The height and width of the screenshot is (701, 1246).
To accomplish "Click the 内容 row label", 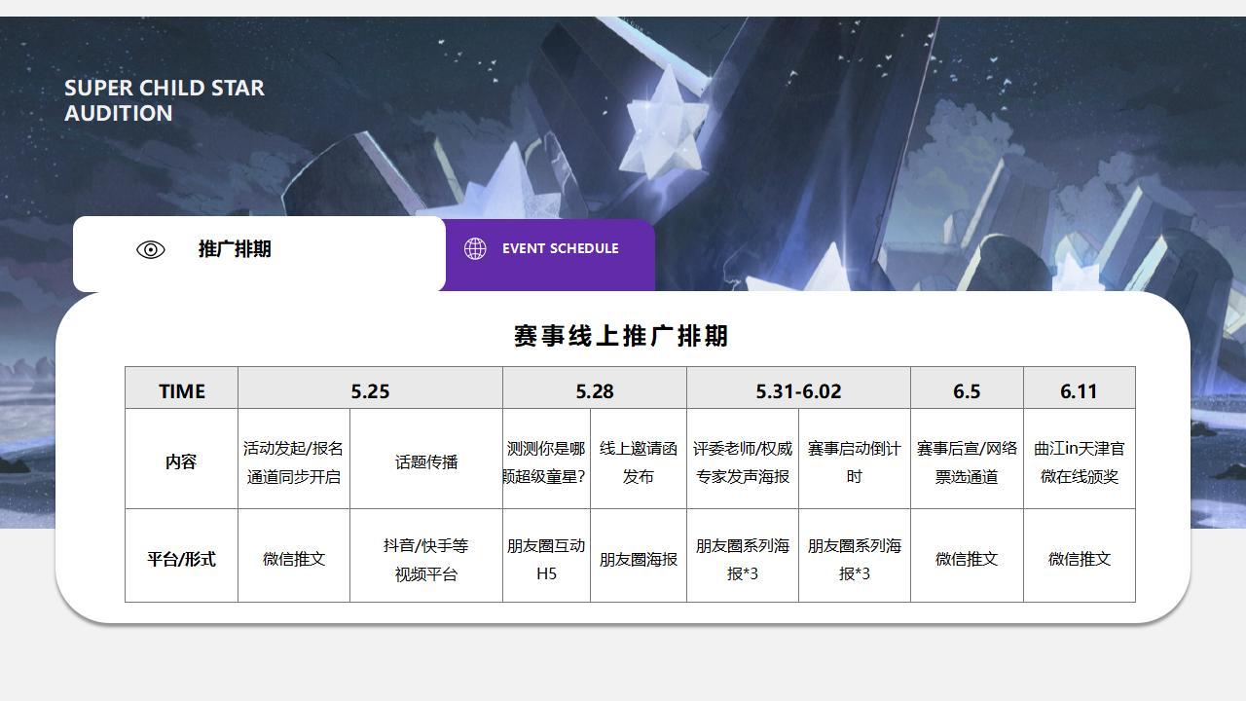I will [182, 460].
